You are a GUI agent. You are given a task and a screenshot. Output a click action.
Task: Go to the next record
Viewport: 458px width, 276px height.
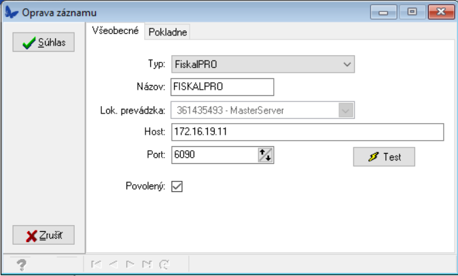click(x=130, y=264)
